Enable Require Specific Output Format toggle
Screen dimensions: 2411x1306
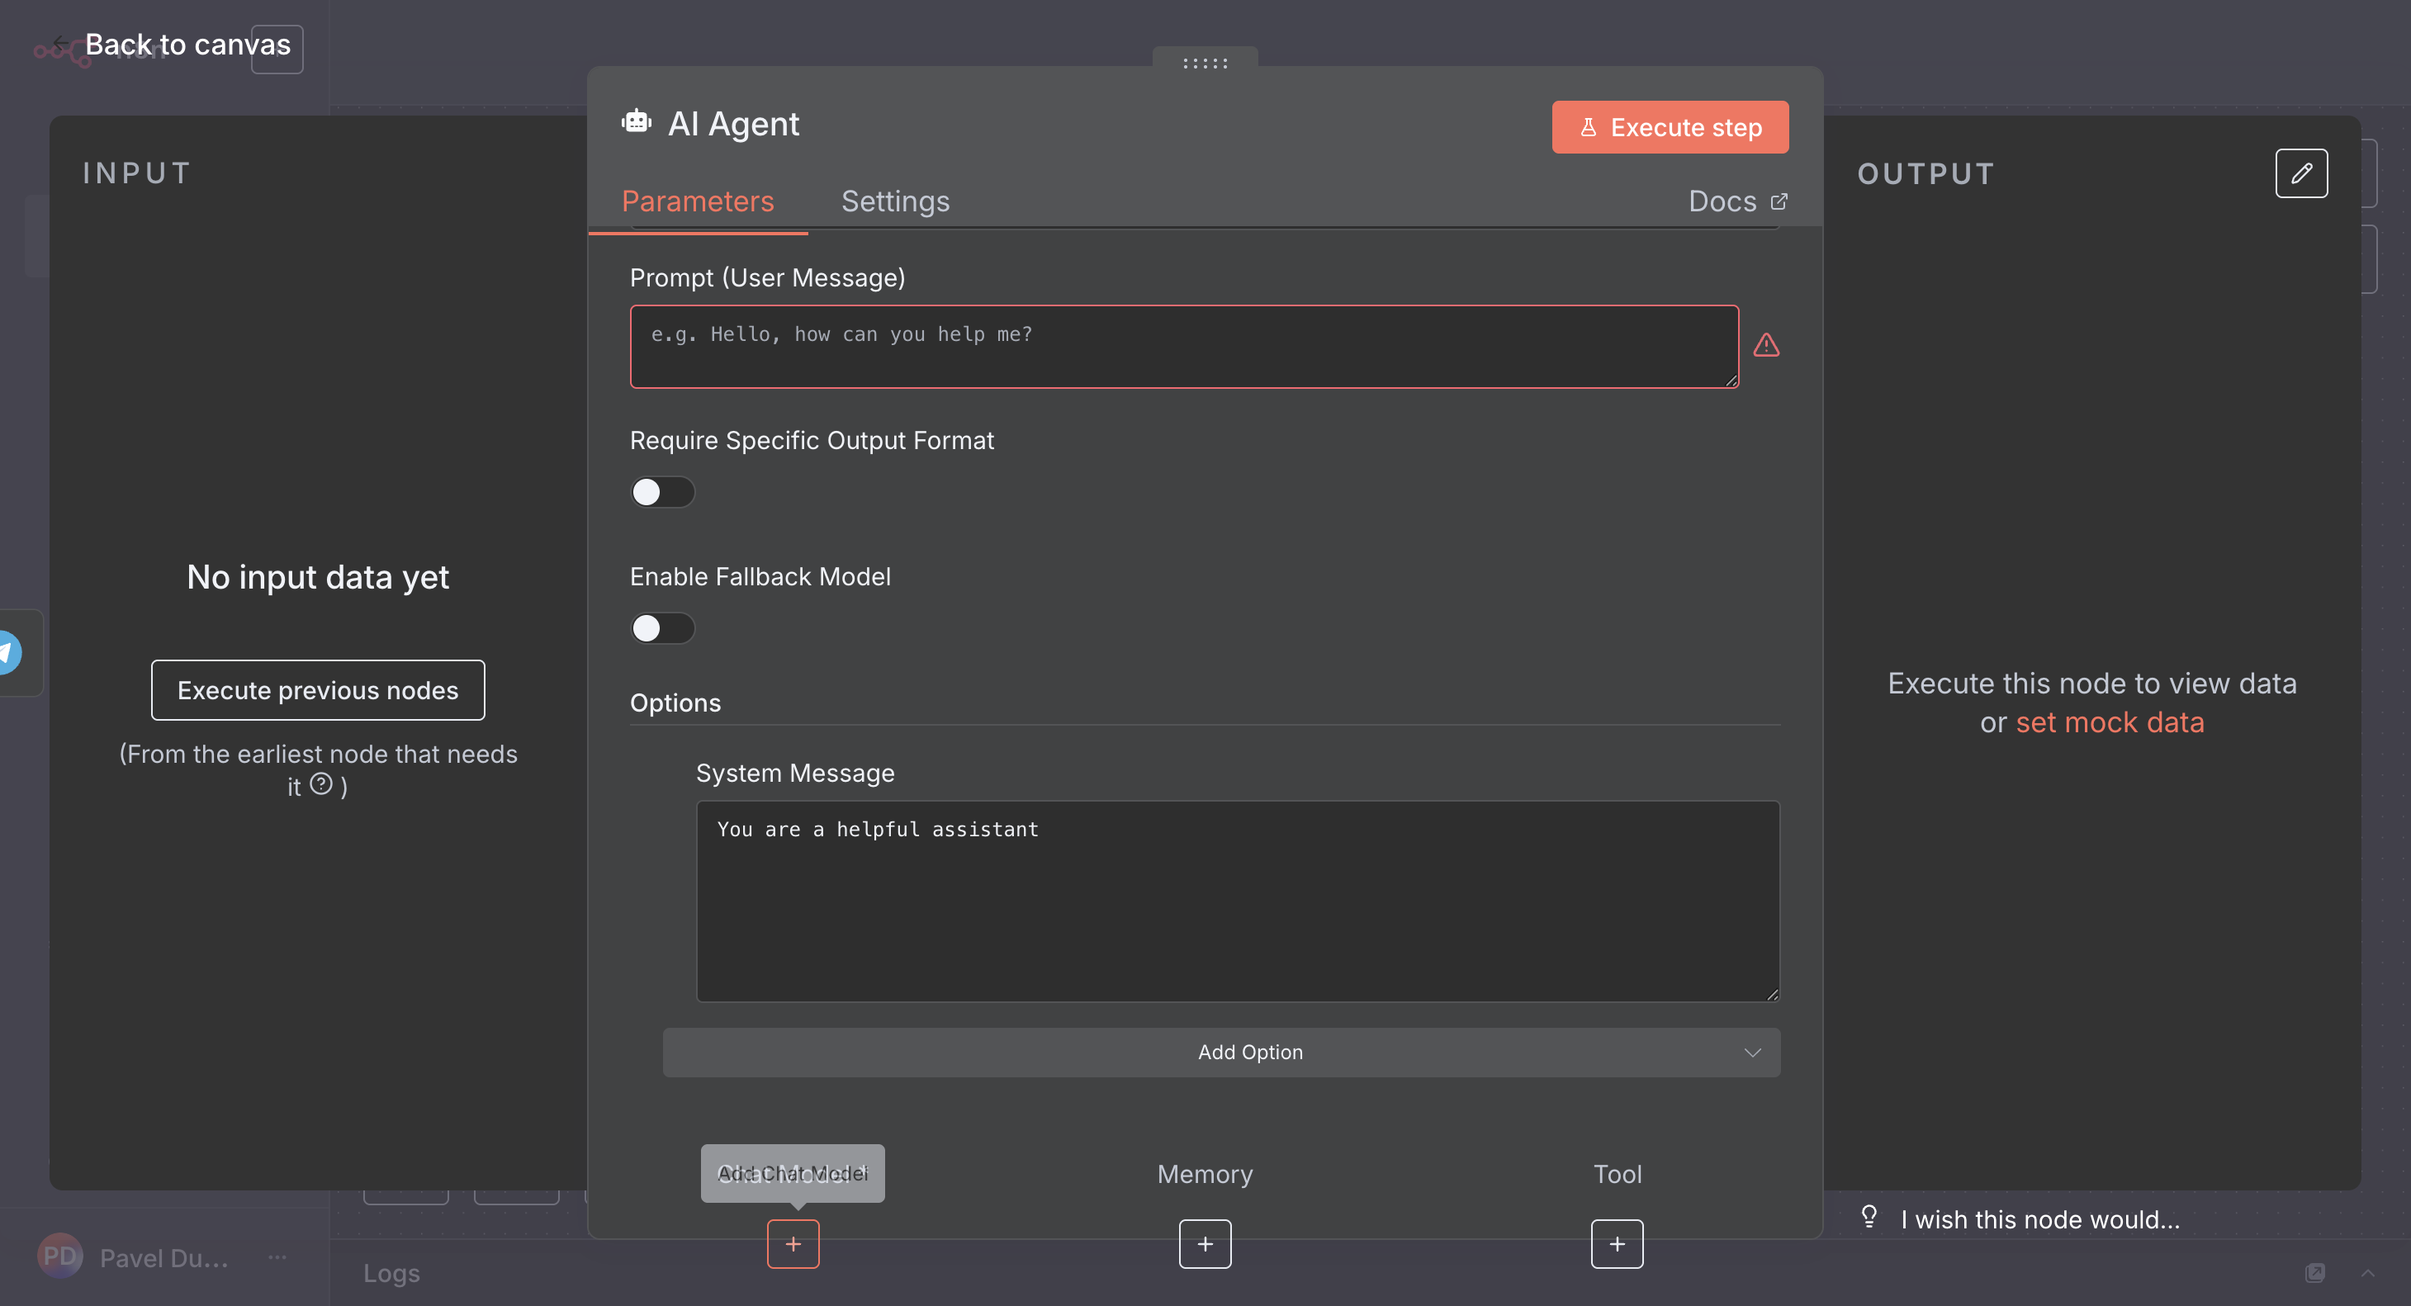point(663,492)
